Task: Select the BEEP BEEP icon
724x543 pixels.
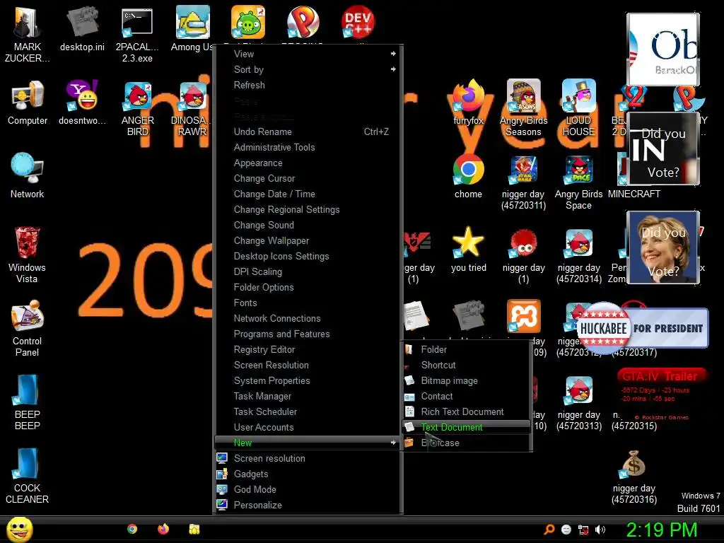Action: 28,402
